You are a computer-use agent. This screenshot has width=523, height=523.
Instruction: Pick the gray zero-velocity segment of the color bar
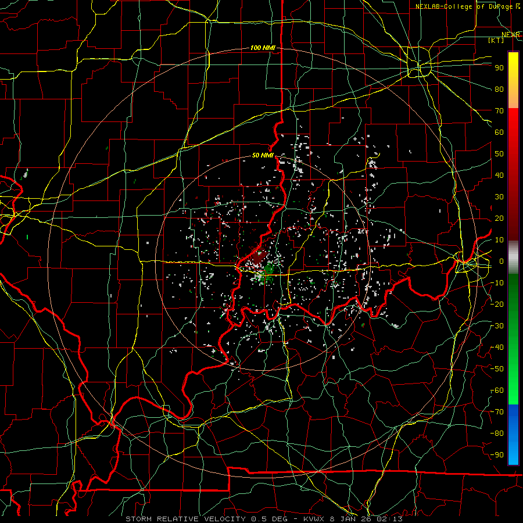513,257
